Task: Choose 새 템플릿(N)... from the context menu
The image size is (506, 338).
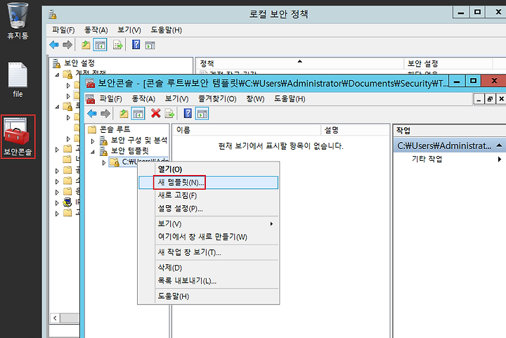Action: [x=209, y=183]
